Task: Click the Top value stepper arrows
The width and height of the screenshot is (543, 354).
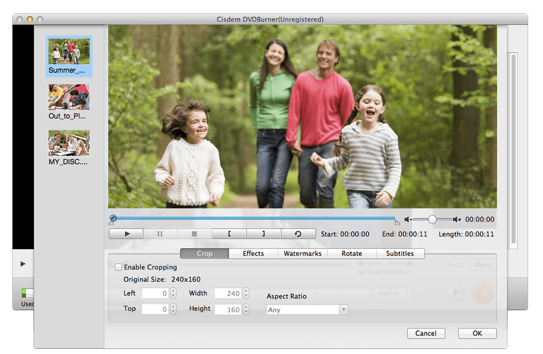Action: (x=173, y=309)
